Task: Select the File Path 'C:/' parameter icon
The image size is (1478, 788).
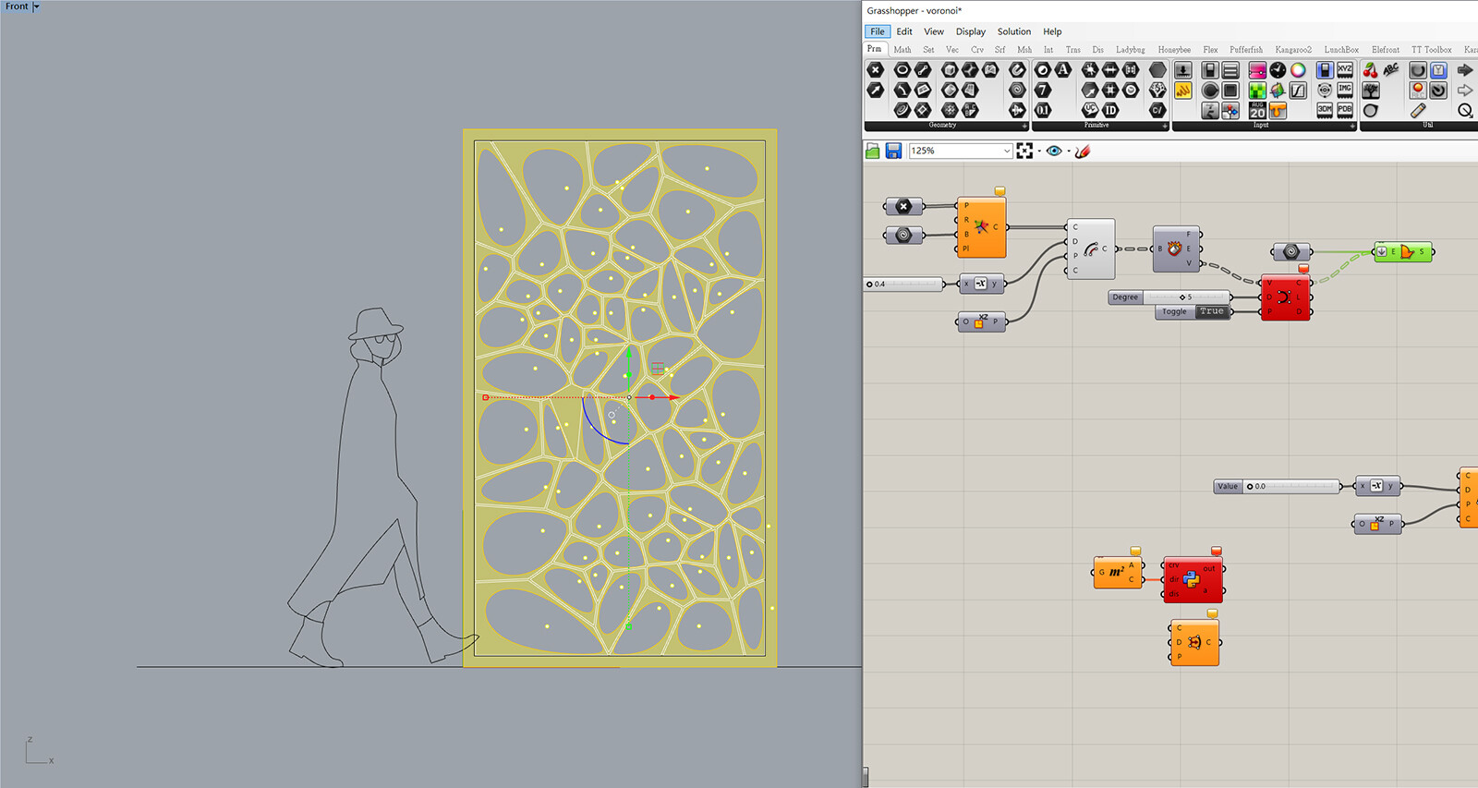Action: 1157,110
